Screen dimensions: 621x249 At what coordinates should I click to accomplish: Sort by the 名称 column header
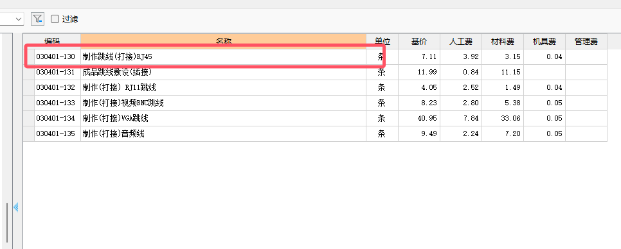tap(223, 41)
